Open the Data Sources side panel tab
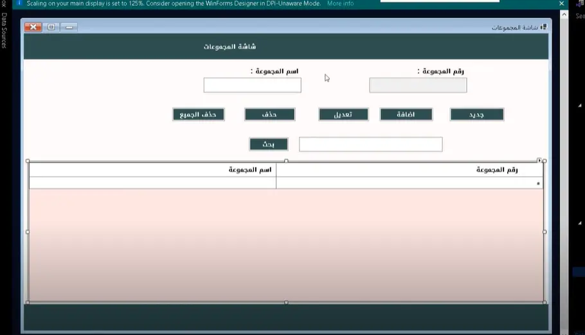 (x=4, y=31)
